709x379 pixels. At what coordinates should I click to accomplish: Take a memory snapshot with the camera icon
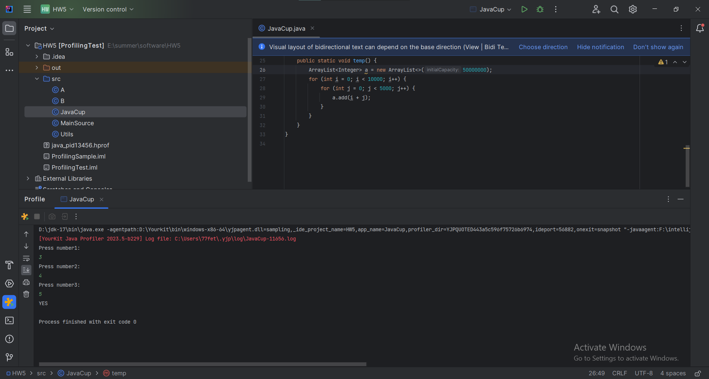tap(52, 216)
